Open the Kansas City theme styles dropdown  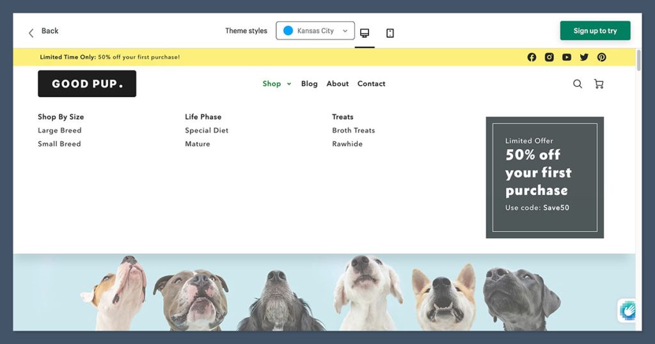[x=315, y=31]
